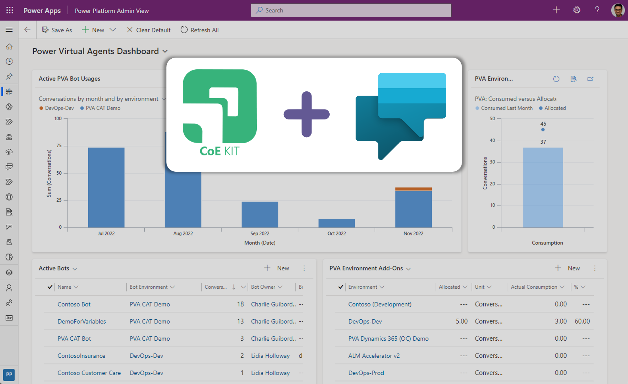Open the app launcher waffle icon
Image resolution: width=628 pixels, height=384 pixels.
[10, 10]
